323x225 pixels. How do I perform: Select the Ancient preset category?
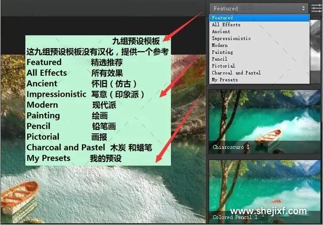[221, 32]
